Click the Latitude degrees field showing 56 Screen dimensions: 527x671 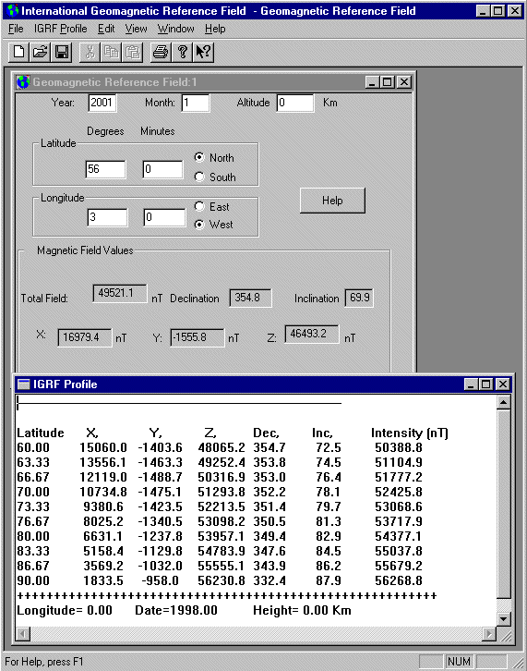tap(105, 169)
